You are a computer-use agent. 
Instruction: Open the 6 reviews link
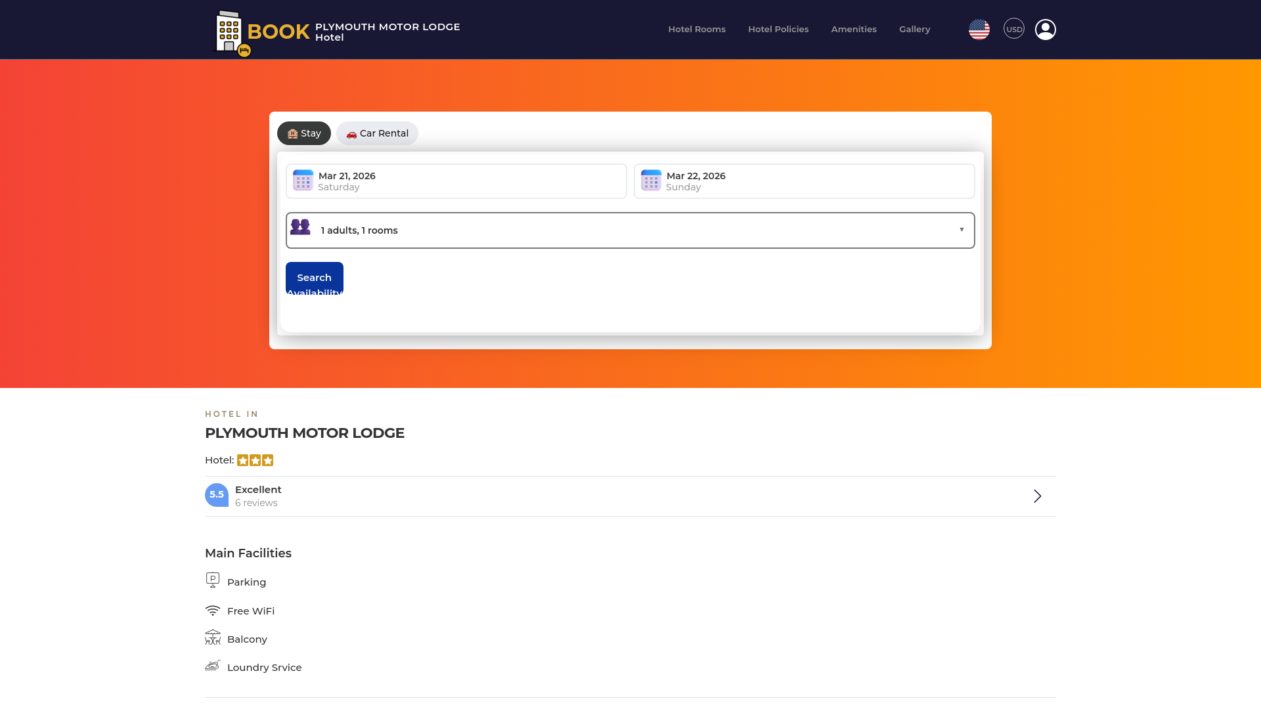tap(256, 503)
